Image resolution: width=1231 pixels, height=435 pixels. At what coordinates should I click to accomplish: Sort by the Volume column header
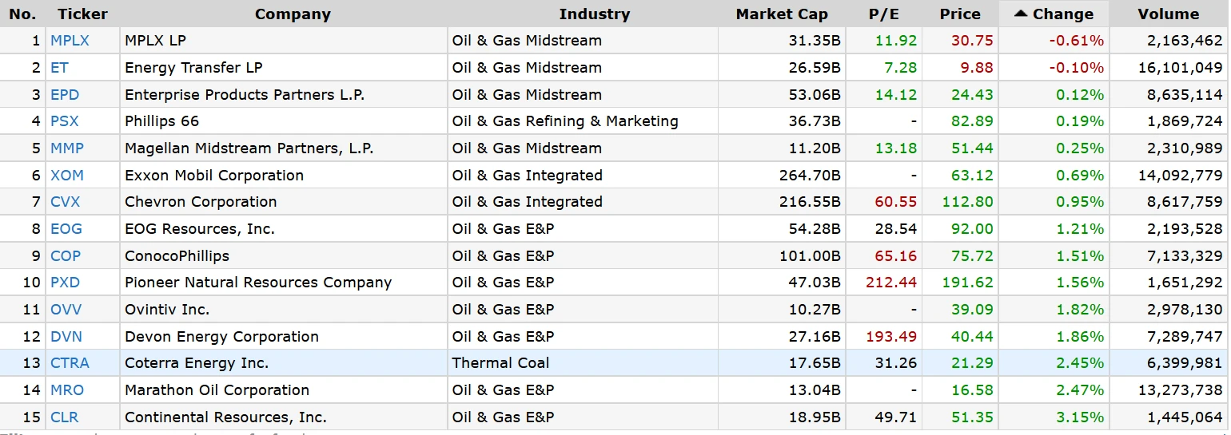pos(1169,14)
